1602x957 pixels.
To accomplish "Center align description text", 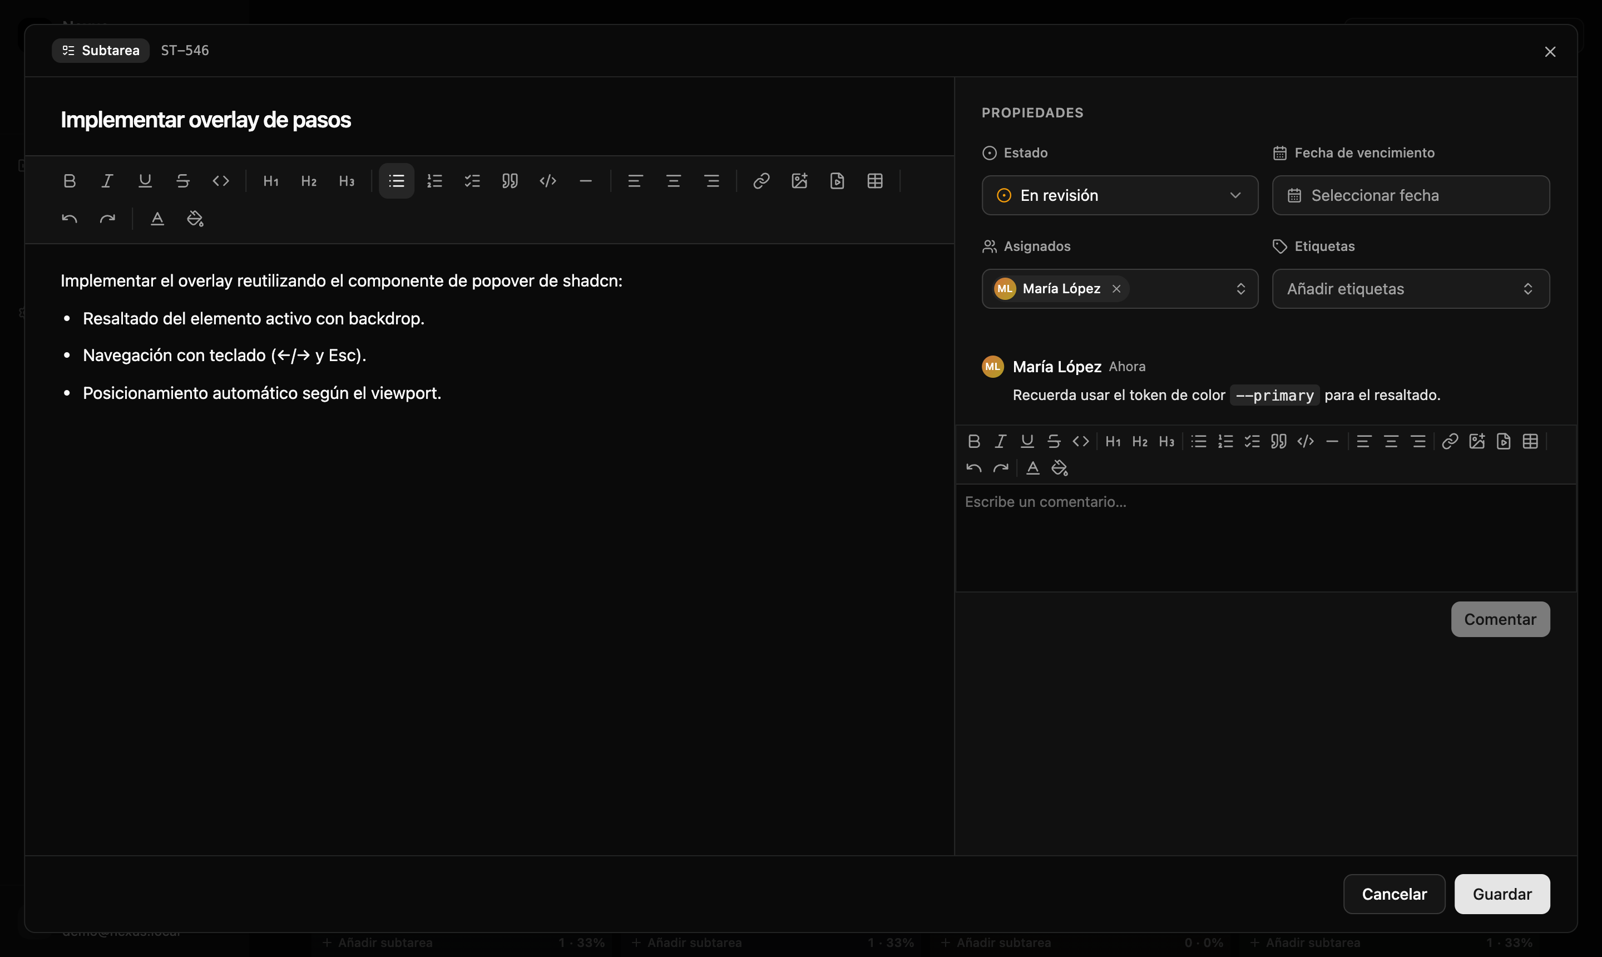I will (674, 181).
